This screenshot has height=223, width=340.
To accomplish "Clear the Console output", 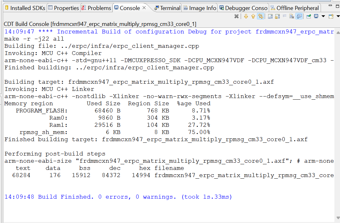I will pos(292,16).
